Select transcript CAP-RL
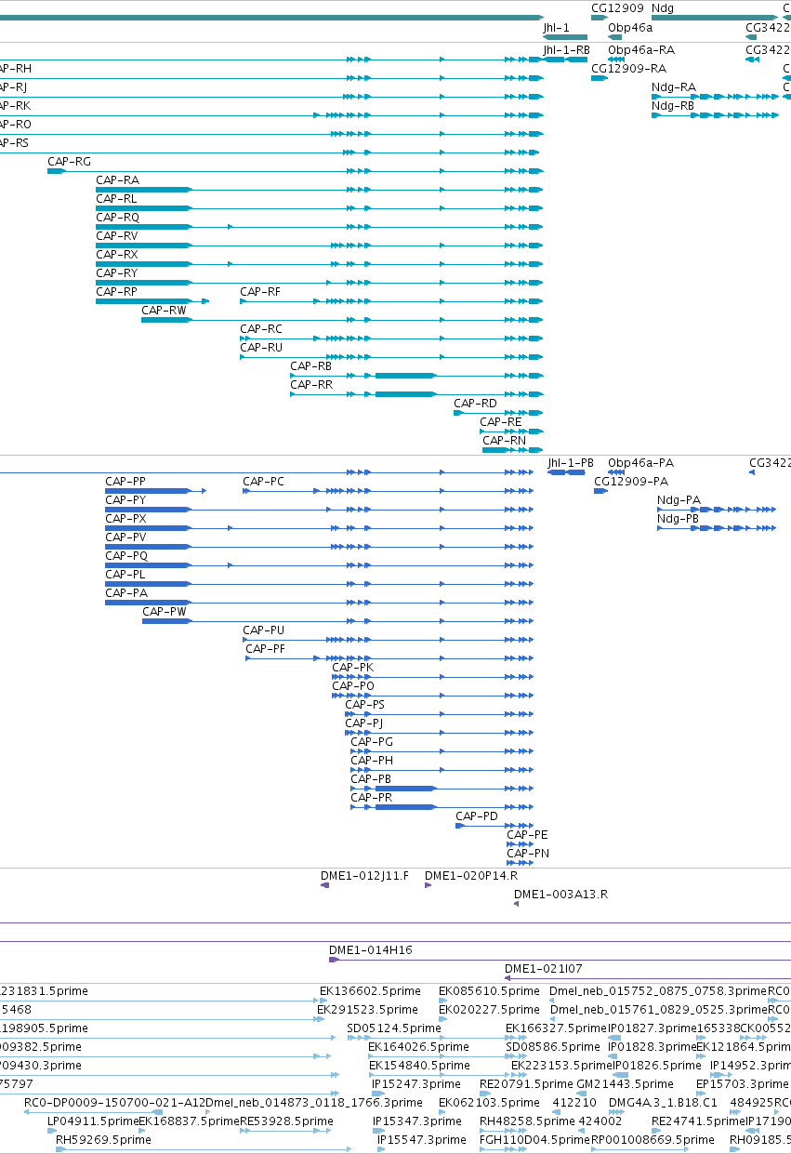The image size is (791, 1154). (116, 198)
